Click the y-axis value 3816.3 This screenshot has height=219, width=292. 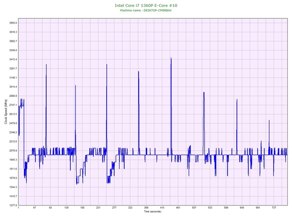(x=13, y=32)
